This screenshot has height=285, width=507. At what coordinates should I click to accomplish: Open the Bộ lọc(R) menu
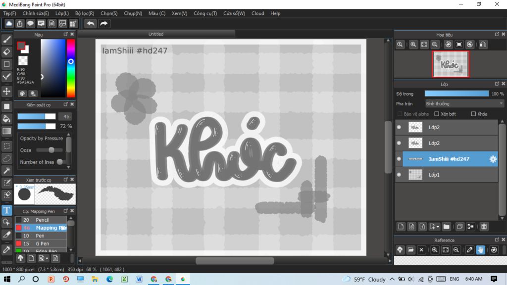[85, 13]
